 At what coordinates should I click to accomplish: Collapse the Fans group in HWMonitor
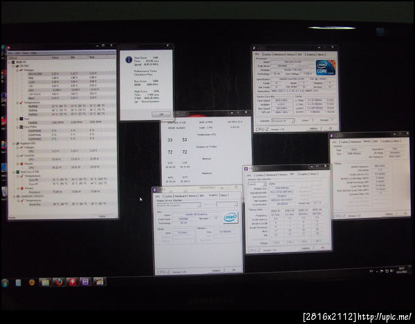17,119
